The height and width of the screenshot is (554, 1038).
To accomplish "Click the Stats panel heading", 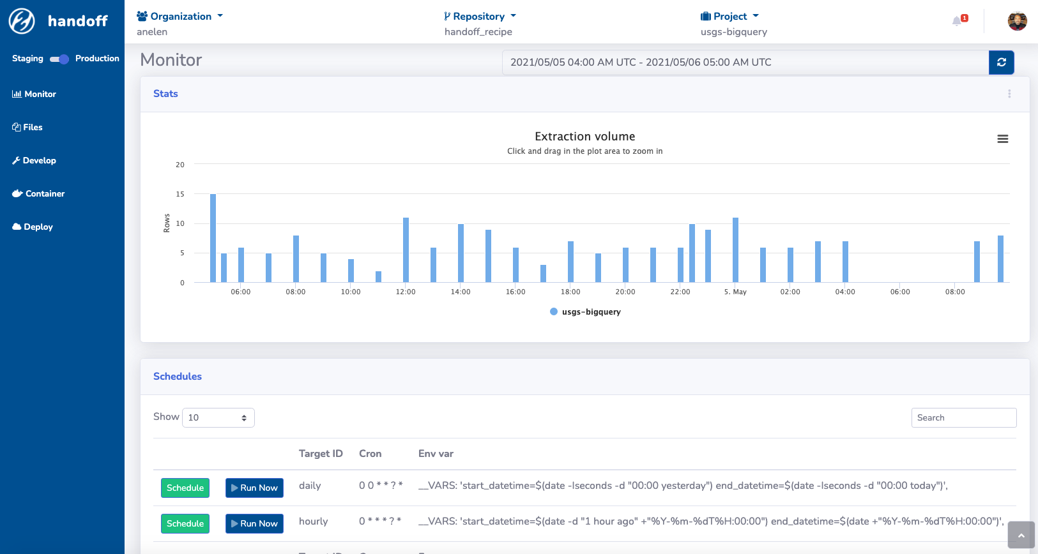I will 165,94.
